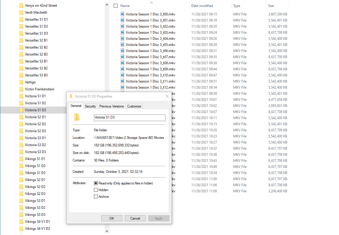Screen dimensions: 339x235
Task: Check the Archive attribute checkbox
Action: [x=96, y=197]
